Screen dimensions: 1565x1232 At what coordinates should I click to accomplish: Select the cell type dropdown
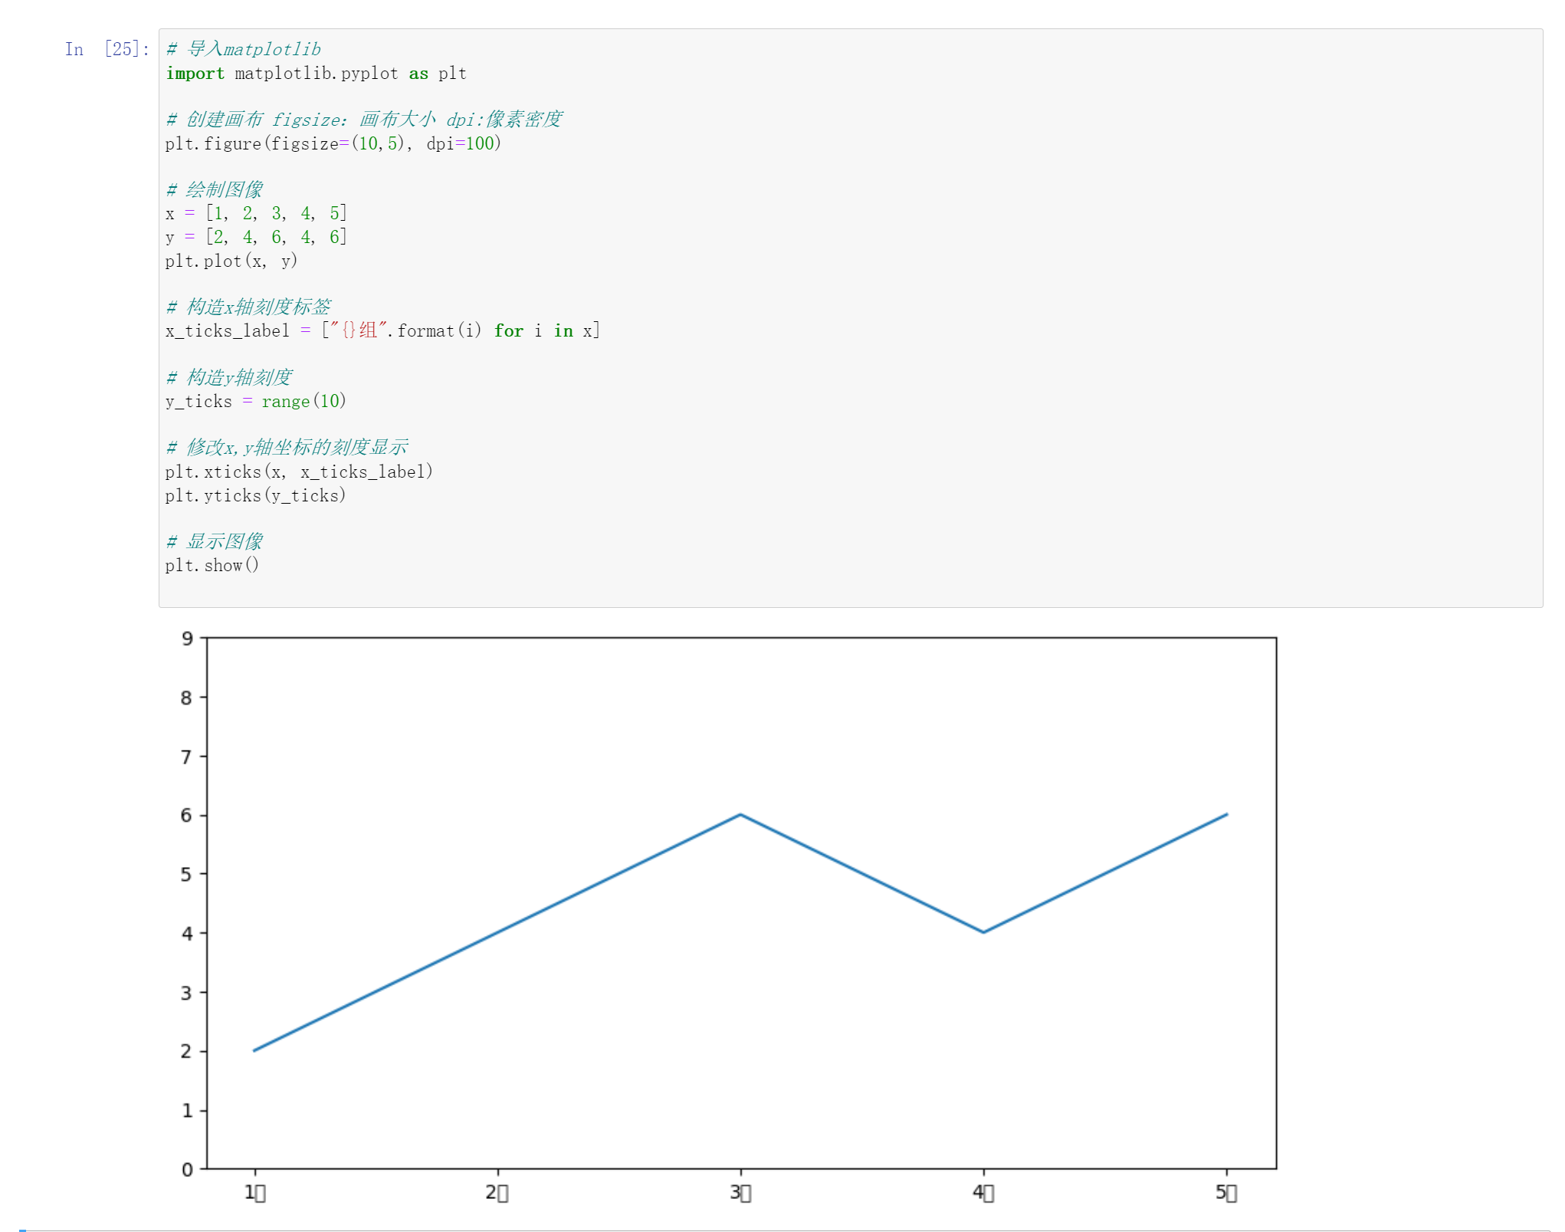pyautogui.click(x=782, y=6)
